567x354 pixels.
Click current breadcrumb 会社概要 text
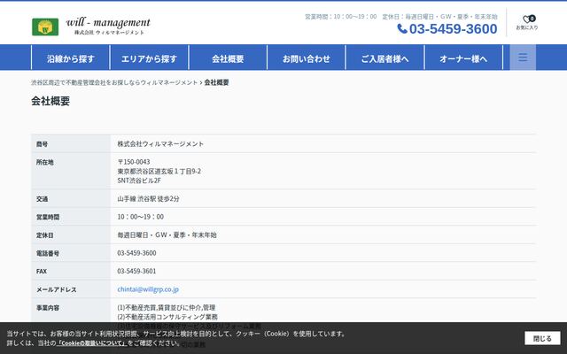[x=216, y=82]
